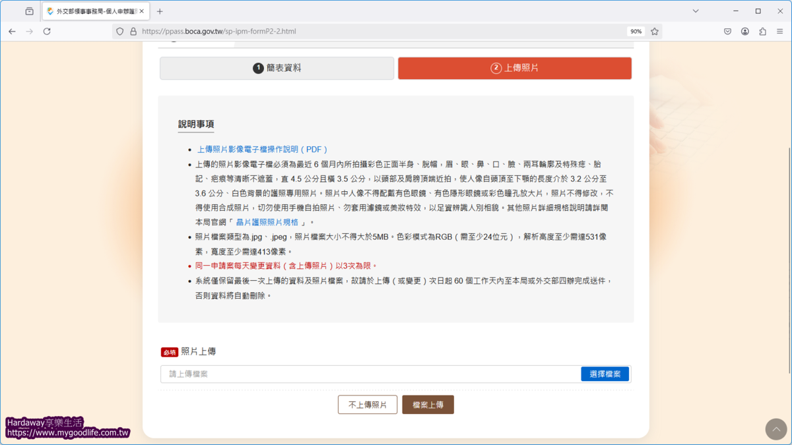Image resolution: width=792 pixels, height=445 pixels.
Task: Open Firefox View from the top-left icon
Action: 28,11
